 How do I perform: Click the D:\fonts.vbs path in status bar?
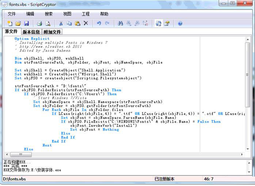pos(15,179)
